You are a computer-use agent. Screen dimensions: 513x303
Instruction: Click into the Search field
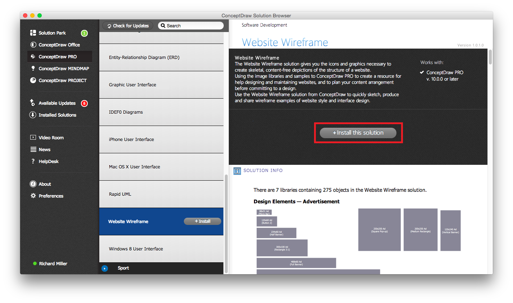click(x=191, y=26)
